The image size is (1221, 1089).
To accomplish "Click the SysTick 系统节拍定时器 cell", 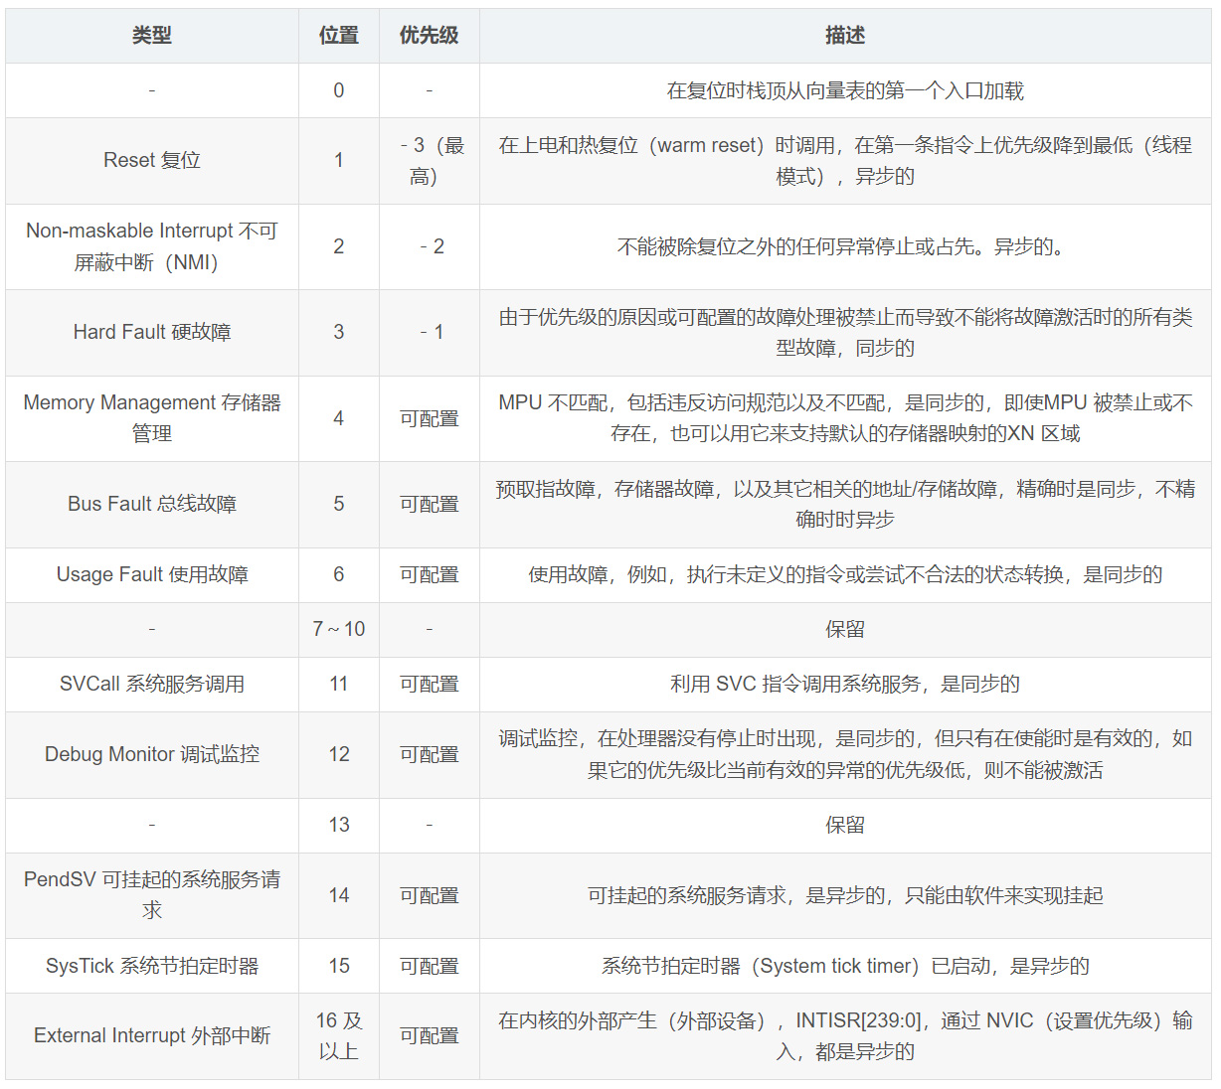I will pos(152,966).
